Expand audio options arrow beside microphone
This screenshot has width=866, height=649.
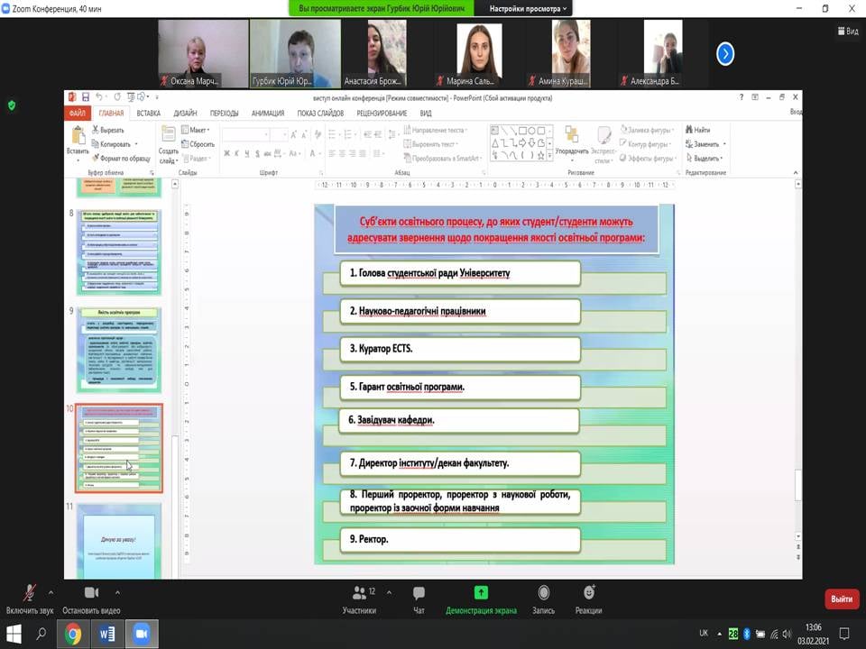tap(51, 592)
